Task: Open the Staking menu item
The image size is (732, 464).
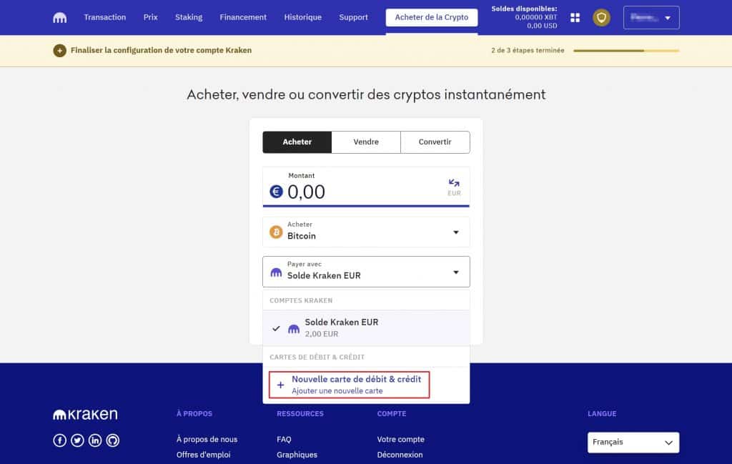Action: pyautogui.click(x=189, y=17)
